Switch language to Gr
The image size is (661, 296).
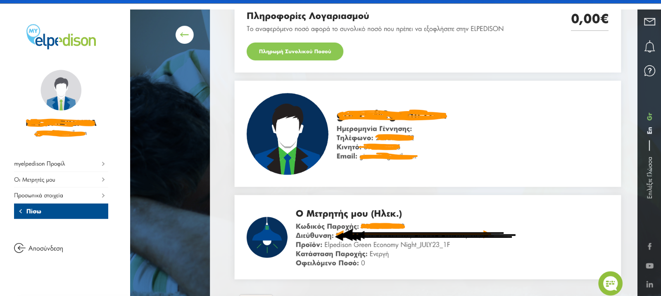pos(649,117)
